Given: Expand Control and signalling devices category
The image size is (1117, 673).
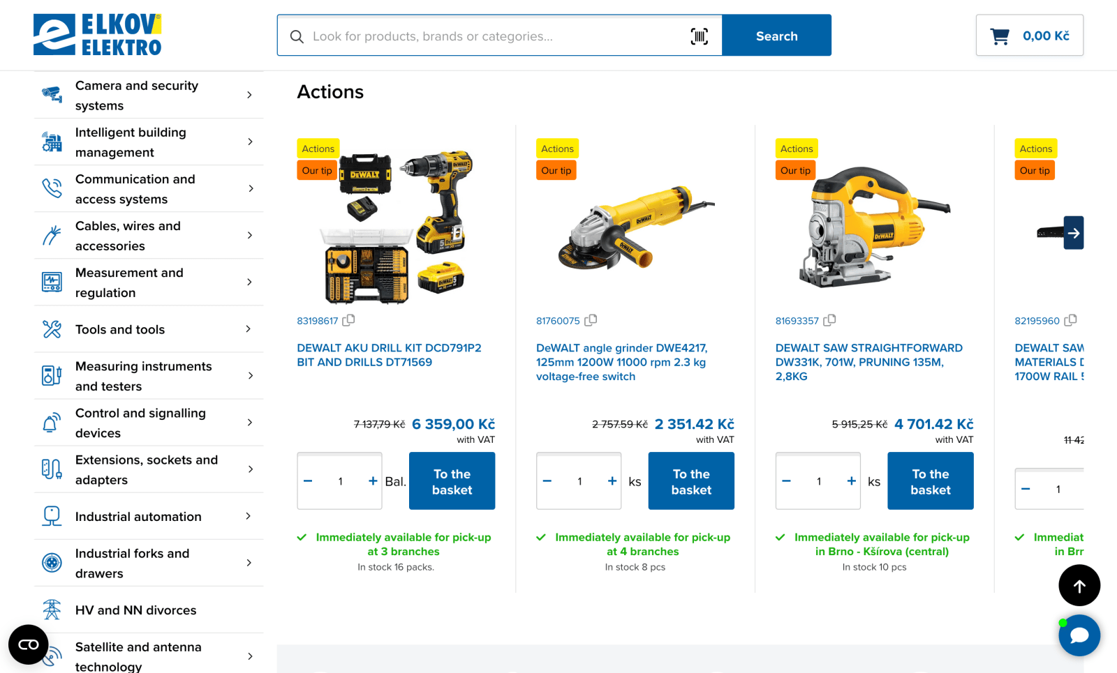Looking at the screenshot, I should click(x=249, y=423).
